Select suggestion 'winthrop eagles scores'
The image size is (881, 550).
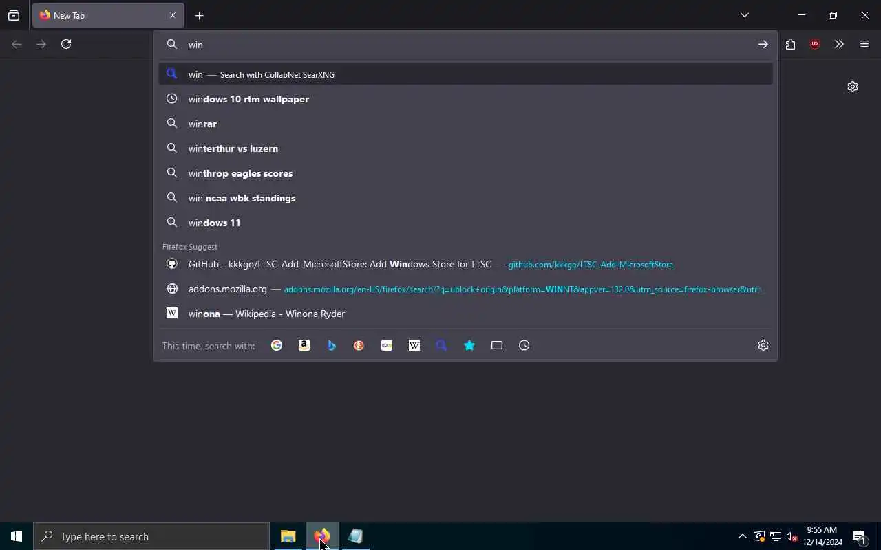point(465,173)
